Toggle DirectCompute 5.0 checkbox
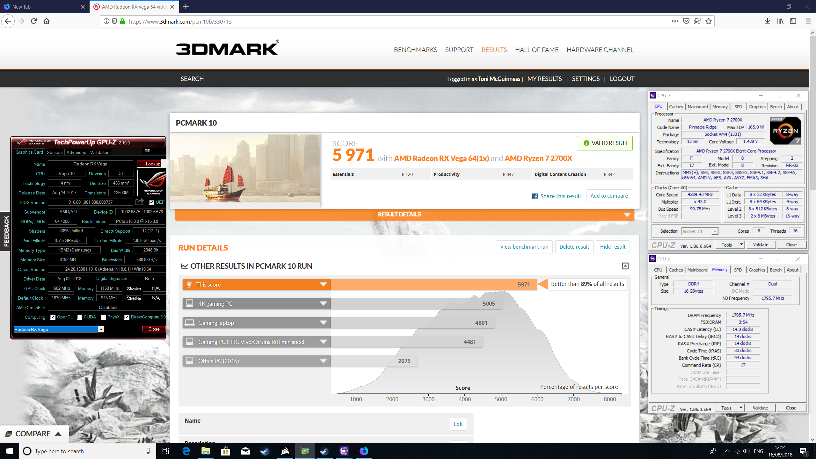 (127, 317)
